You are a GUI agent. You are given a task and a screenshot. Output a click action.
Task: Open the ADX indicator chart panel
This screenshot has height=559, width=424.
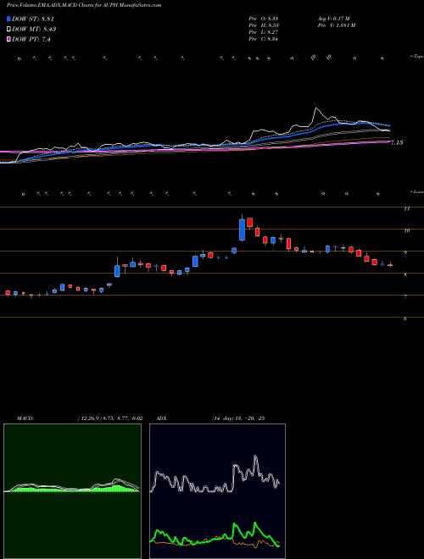(x=217, y=491)
